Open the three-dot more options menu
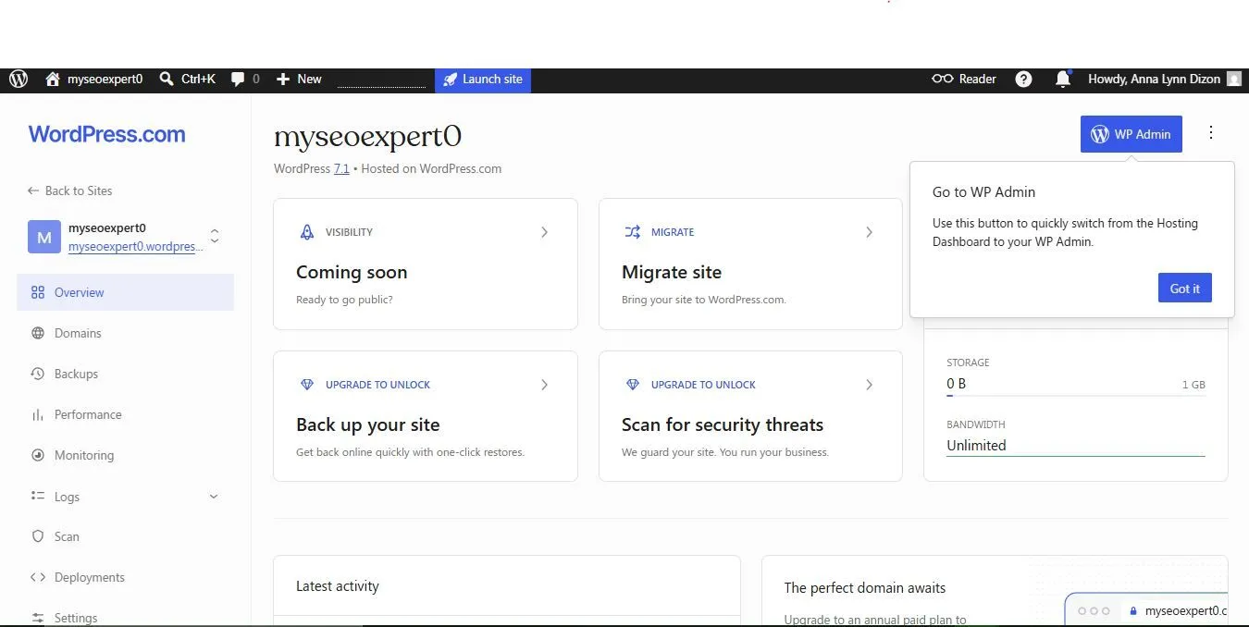 [x=1211, y=133]
